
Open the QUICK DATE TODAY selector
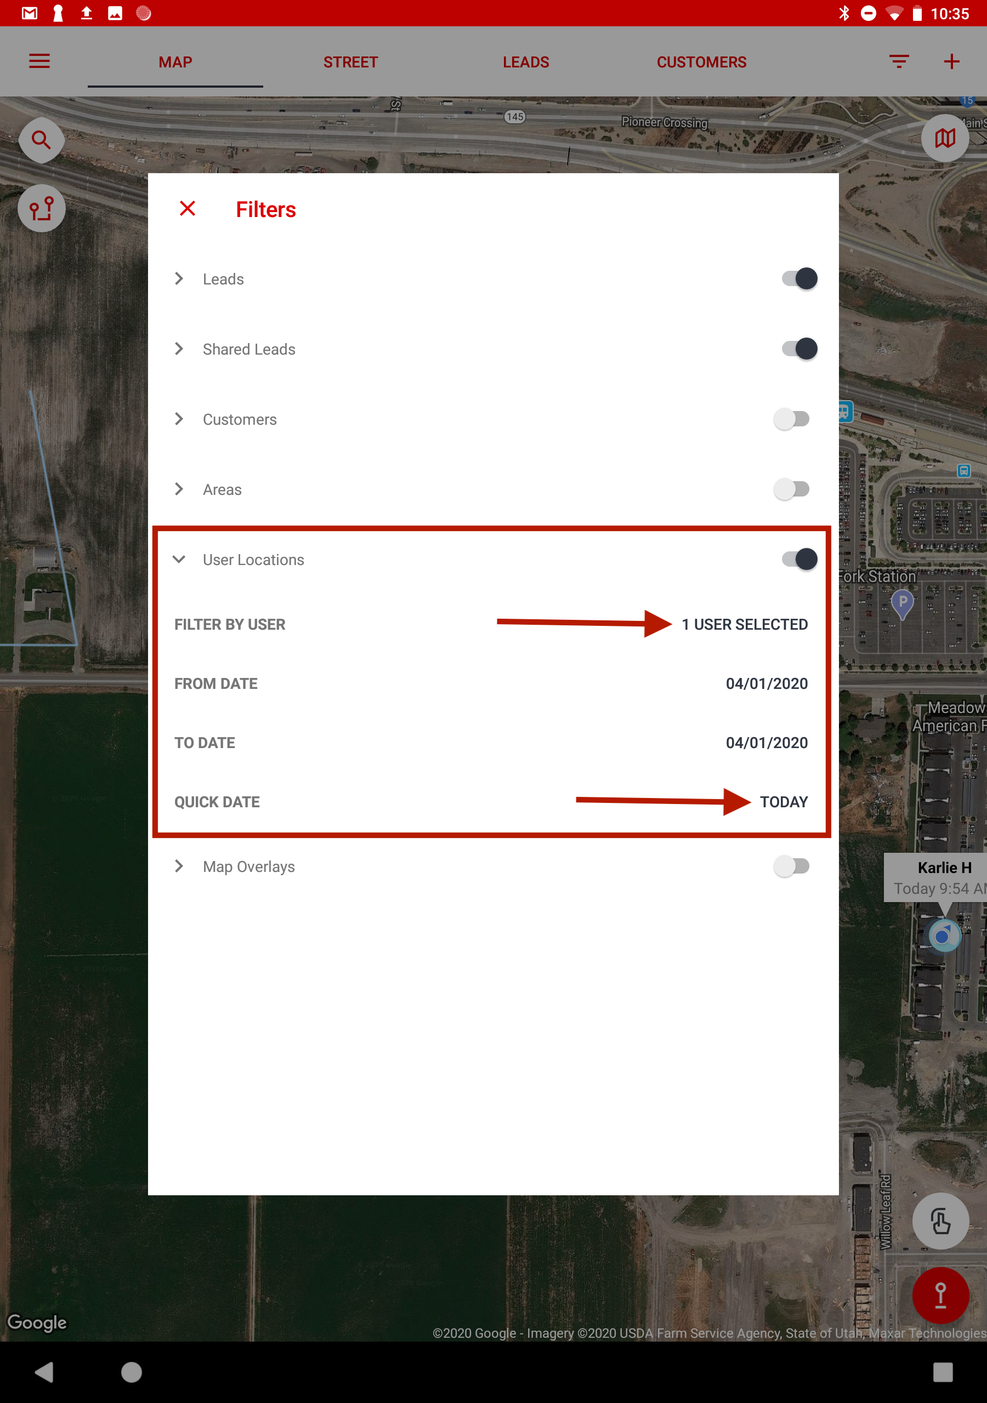[x=784, y=802]
